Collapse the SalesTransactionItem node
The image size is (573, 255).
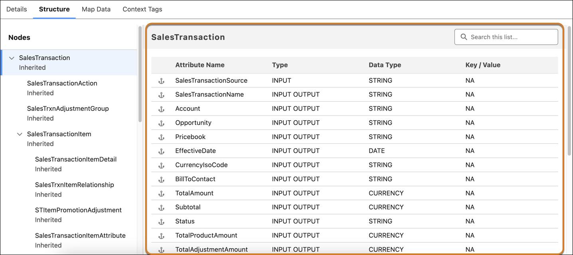20,134
